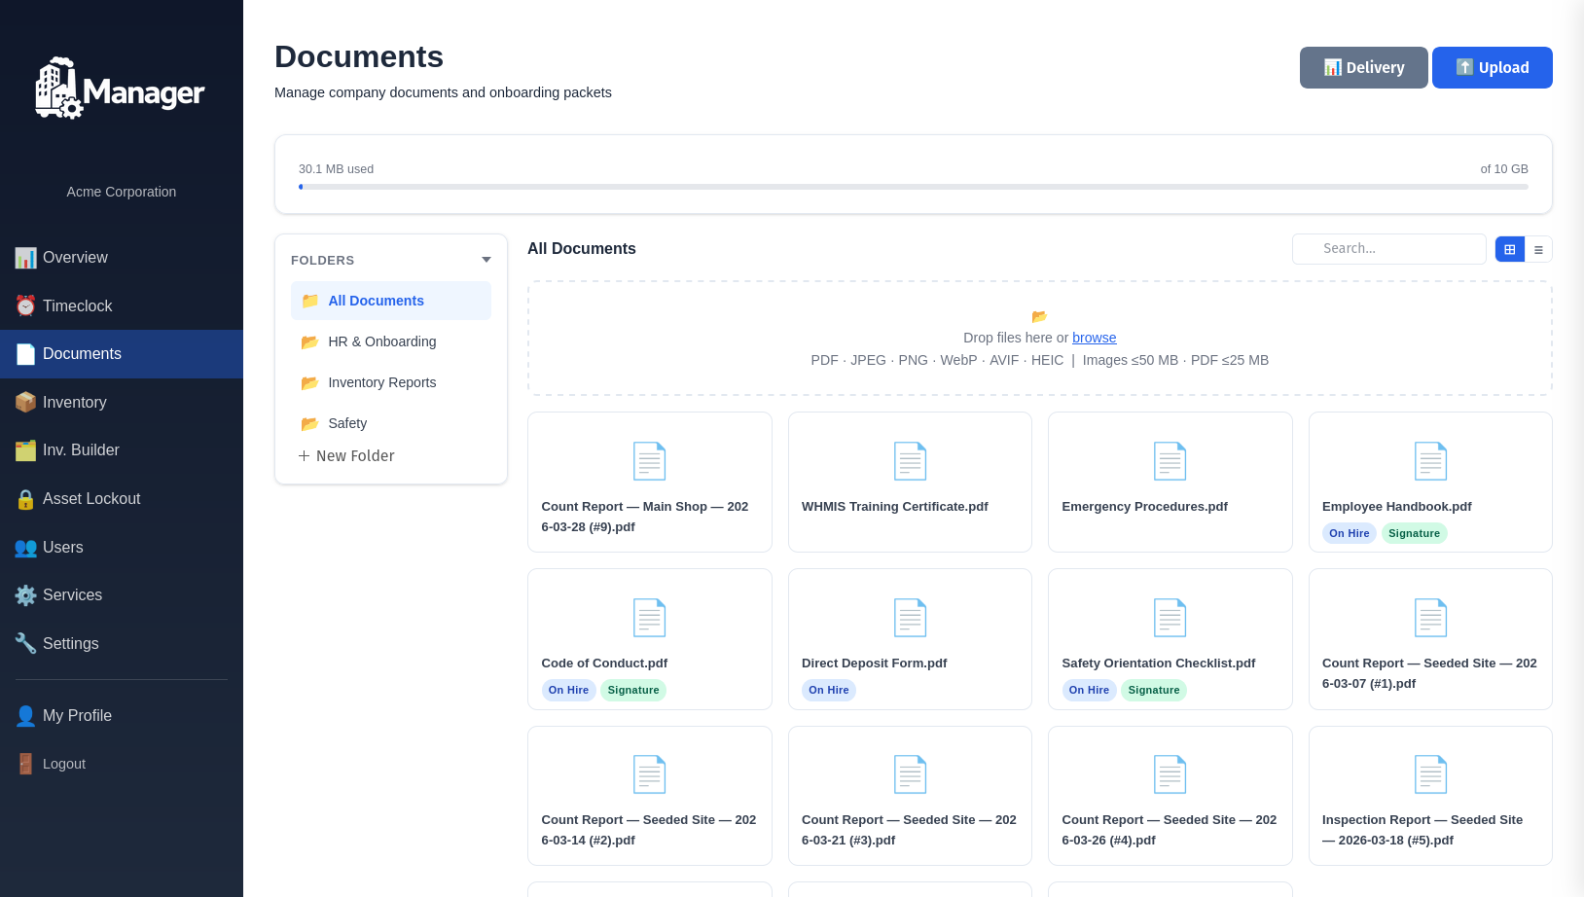
Task: Open the Users management section
Action: (x=62, y=547)
